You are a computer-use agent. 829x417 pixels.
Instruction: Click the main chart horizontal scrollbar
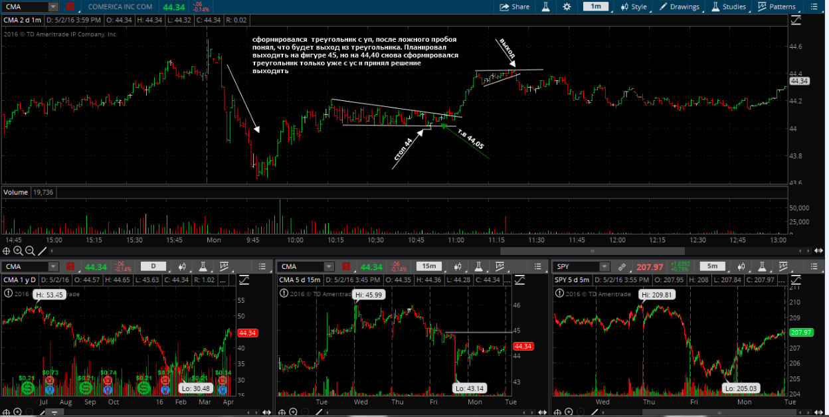(592, 251)
